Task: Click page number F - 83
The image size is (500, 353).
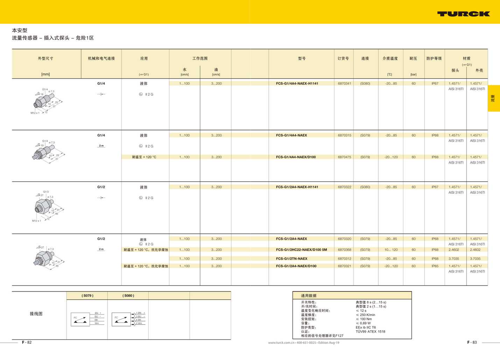Action: coord(472,342)
